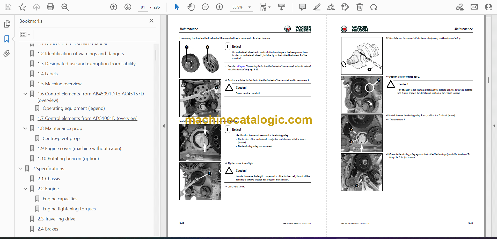This screenshot has width=497, height=239.
Task: Open the zoom percentage dropdown
Action: click(x=250, y=7)
